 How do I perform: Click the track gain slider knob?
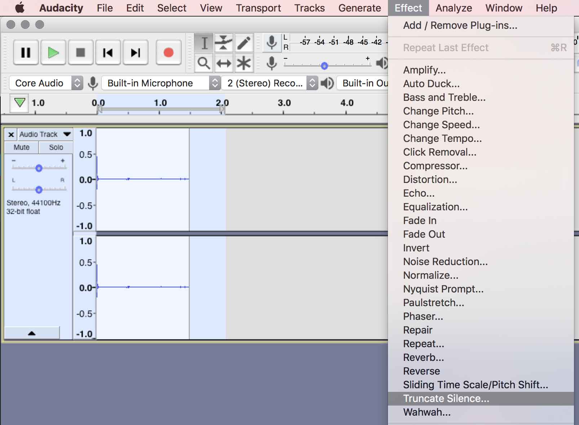point(39,168)
